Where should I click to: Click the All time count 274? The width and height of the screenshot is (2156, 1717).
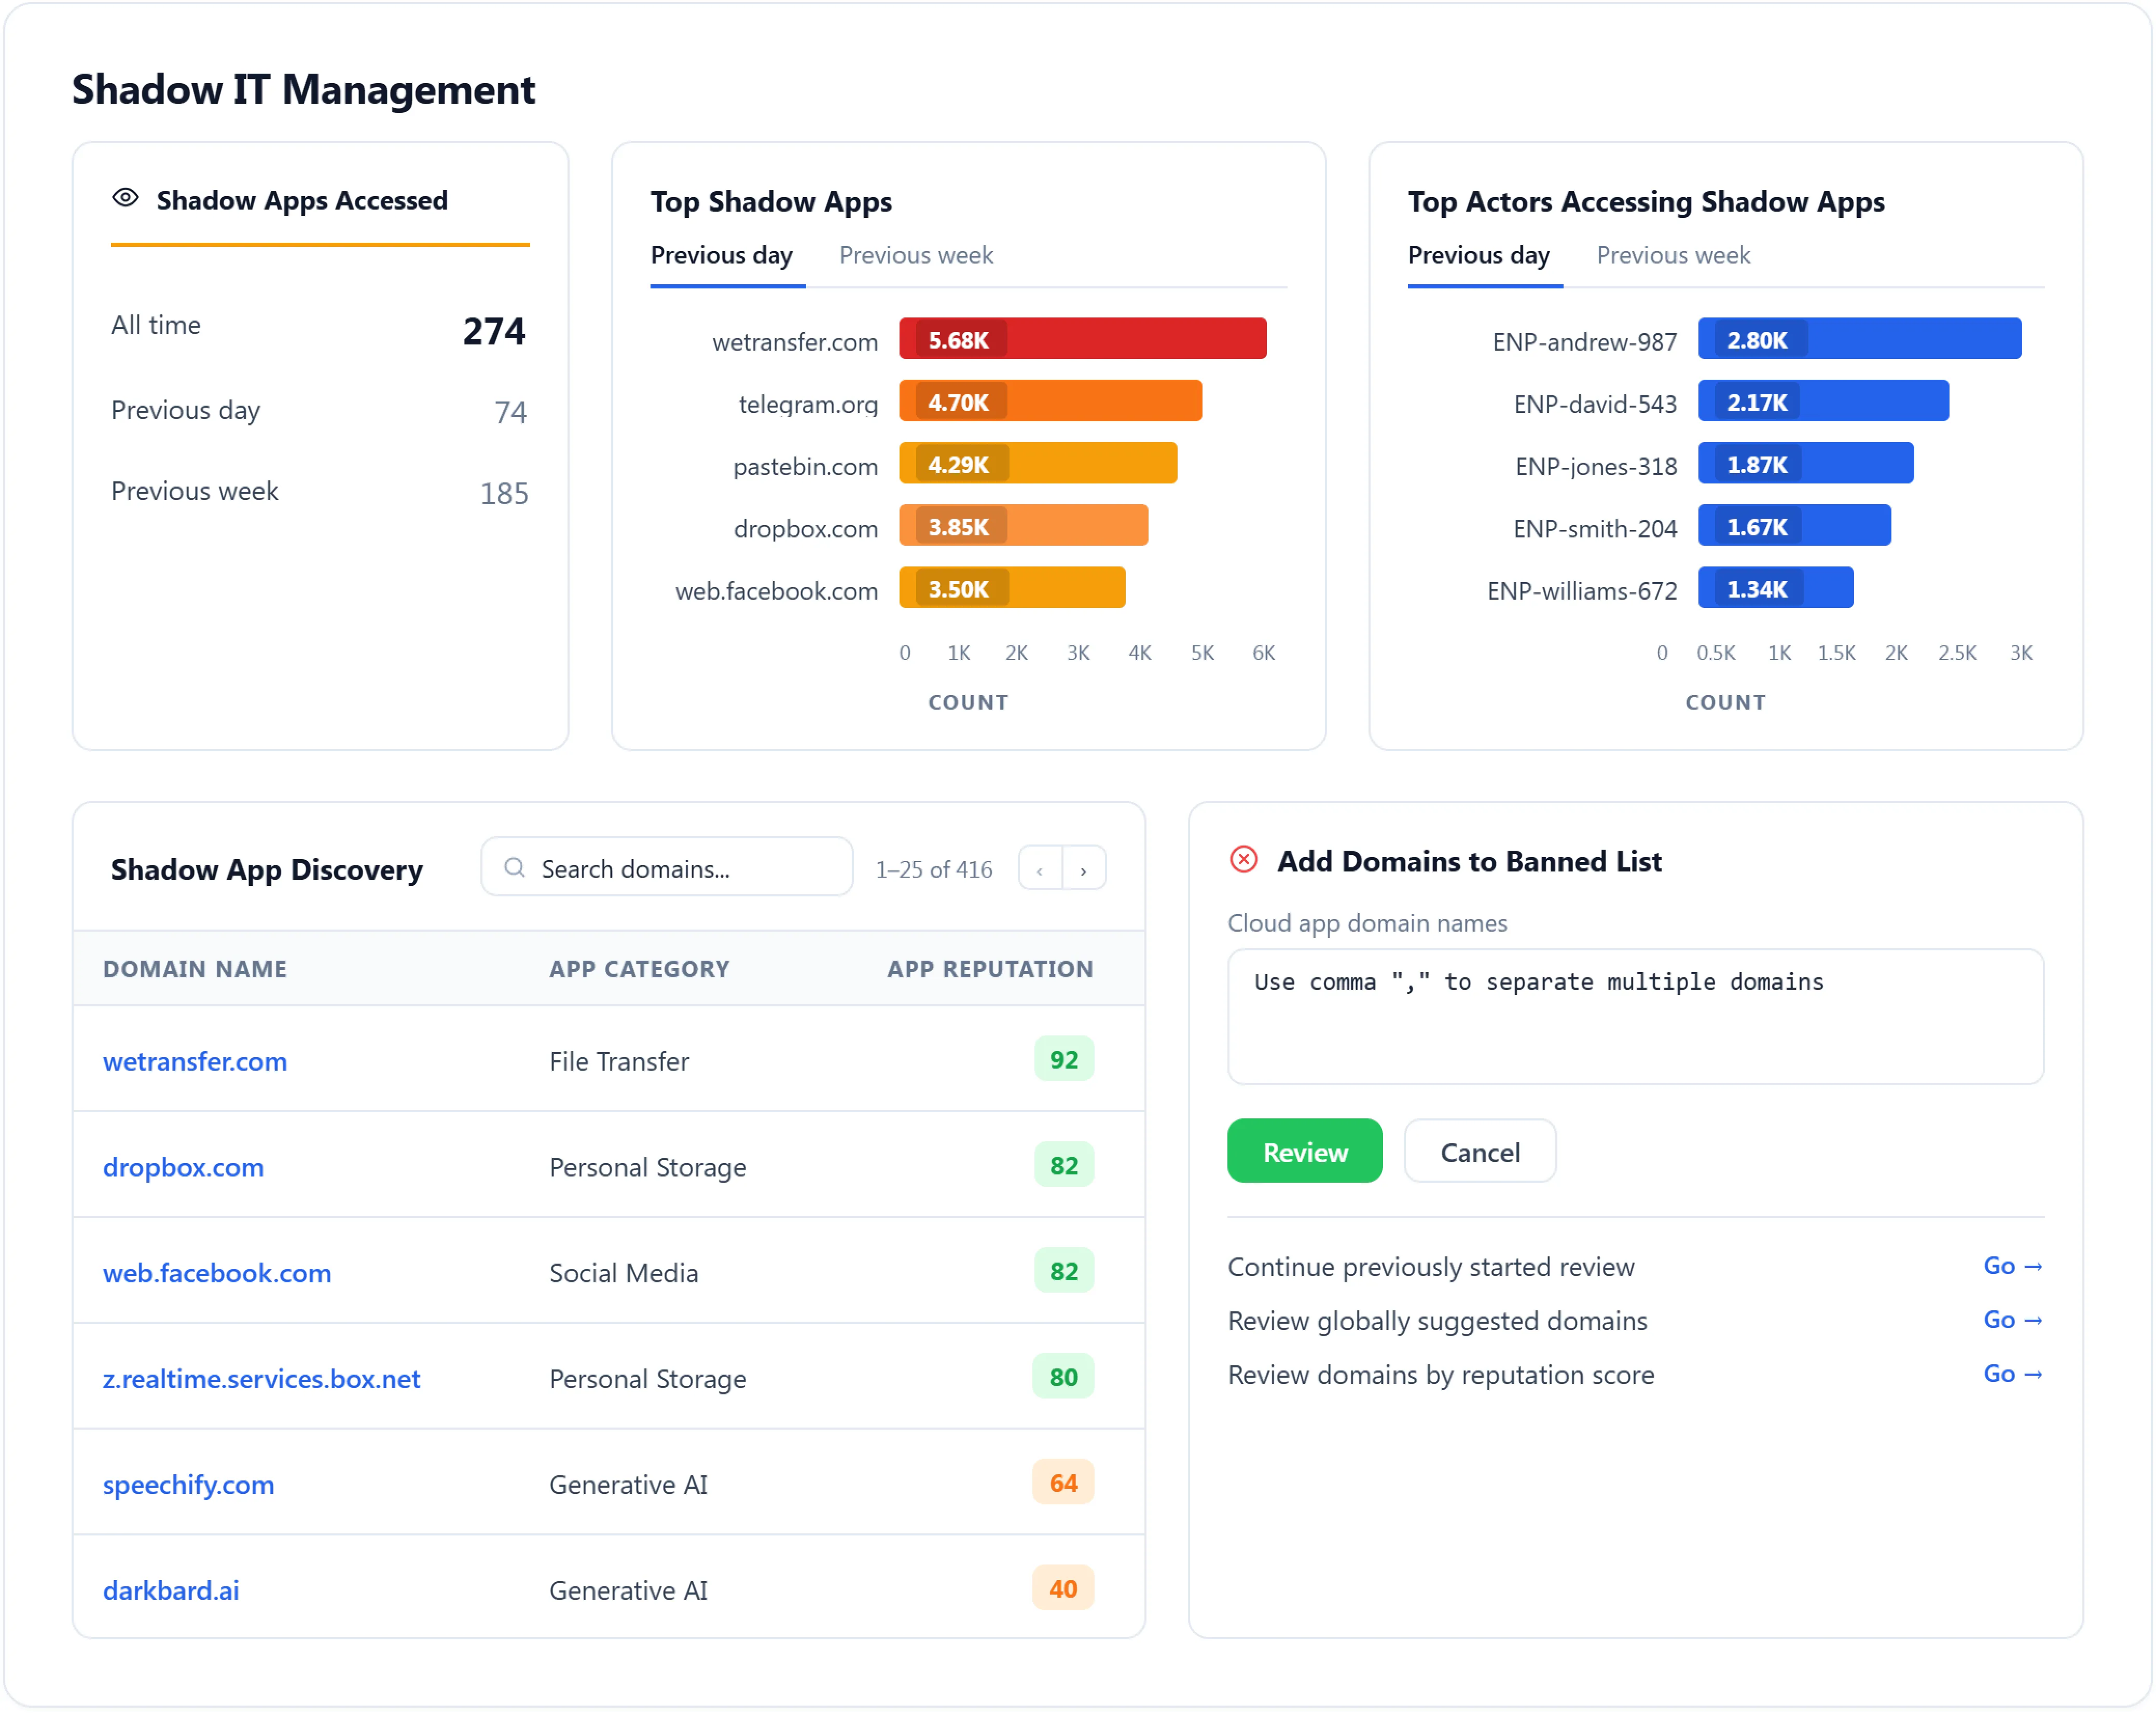(x=494, y=331)
